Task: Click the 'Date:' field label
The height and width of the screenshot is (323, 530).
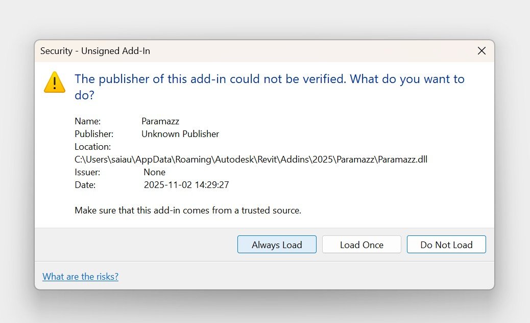Action: coord(85,185)
